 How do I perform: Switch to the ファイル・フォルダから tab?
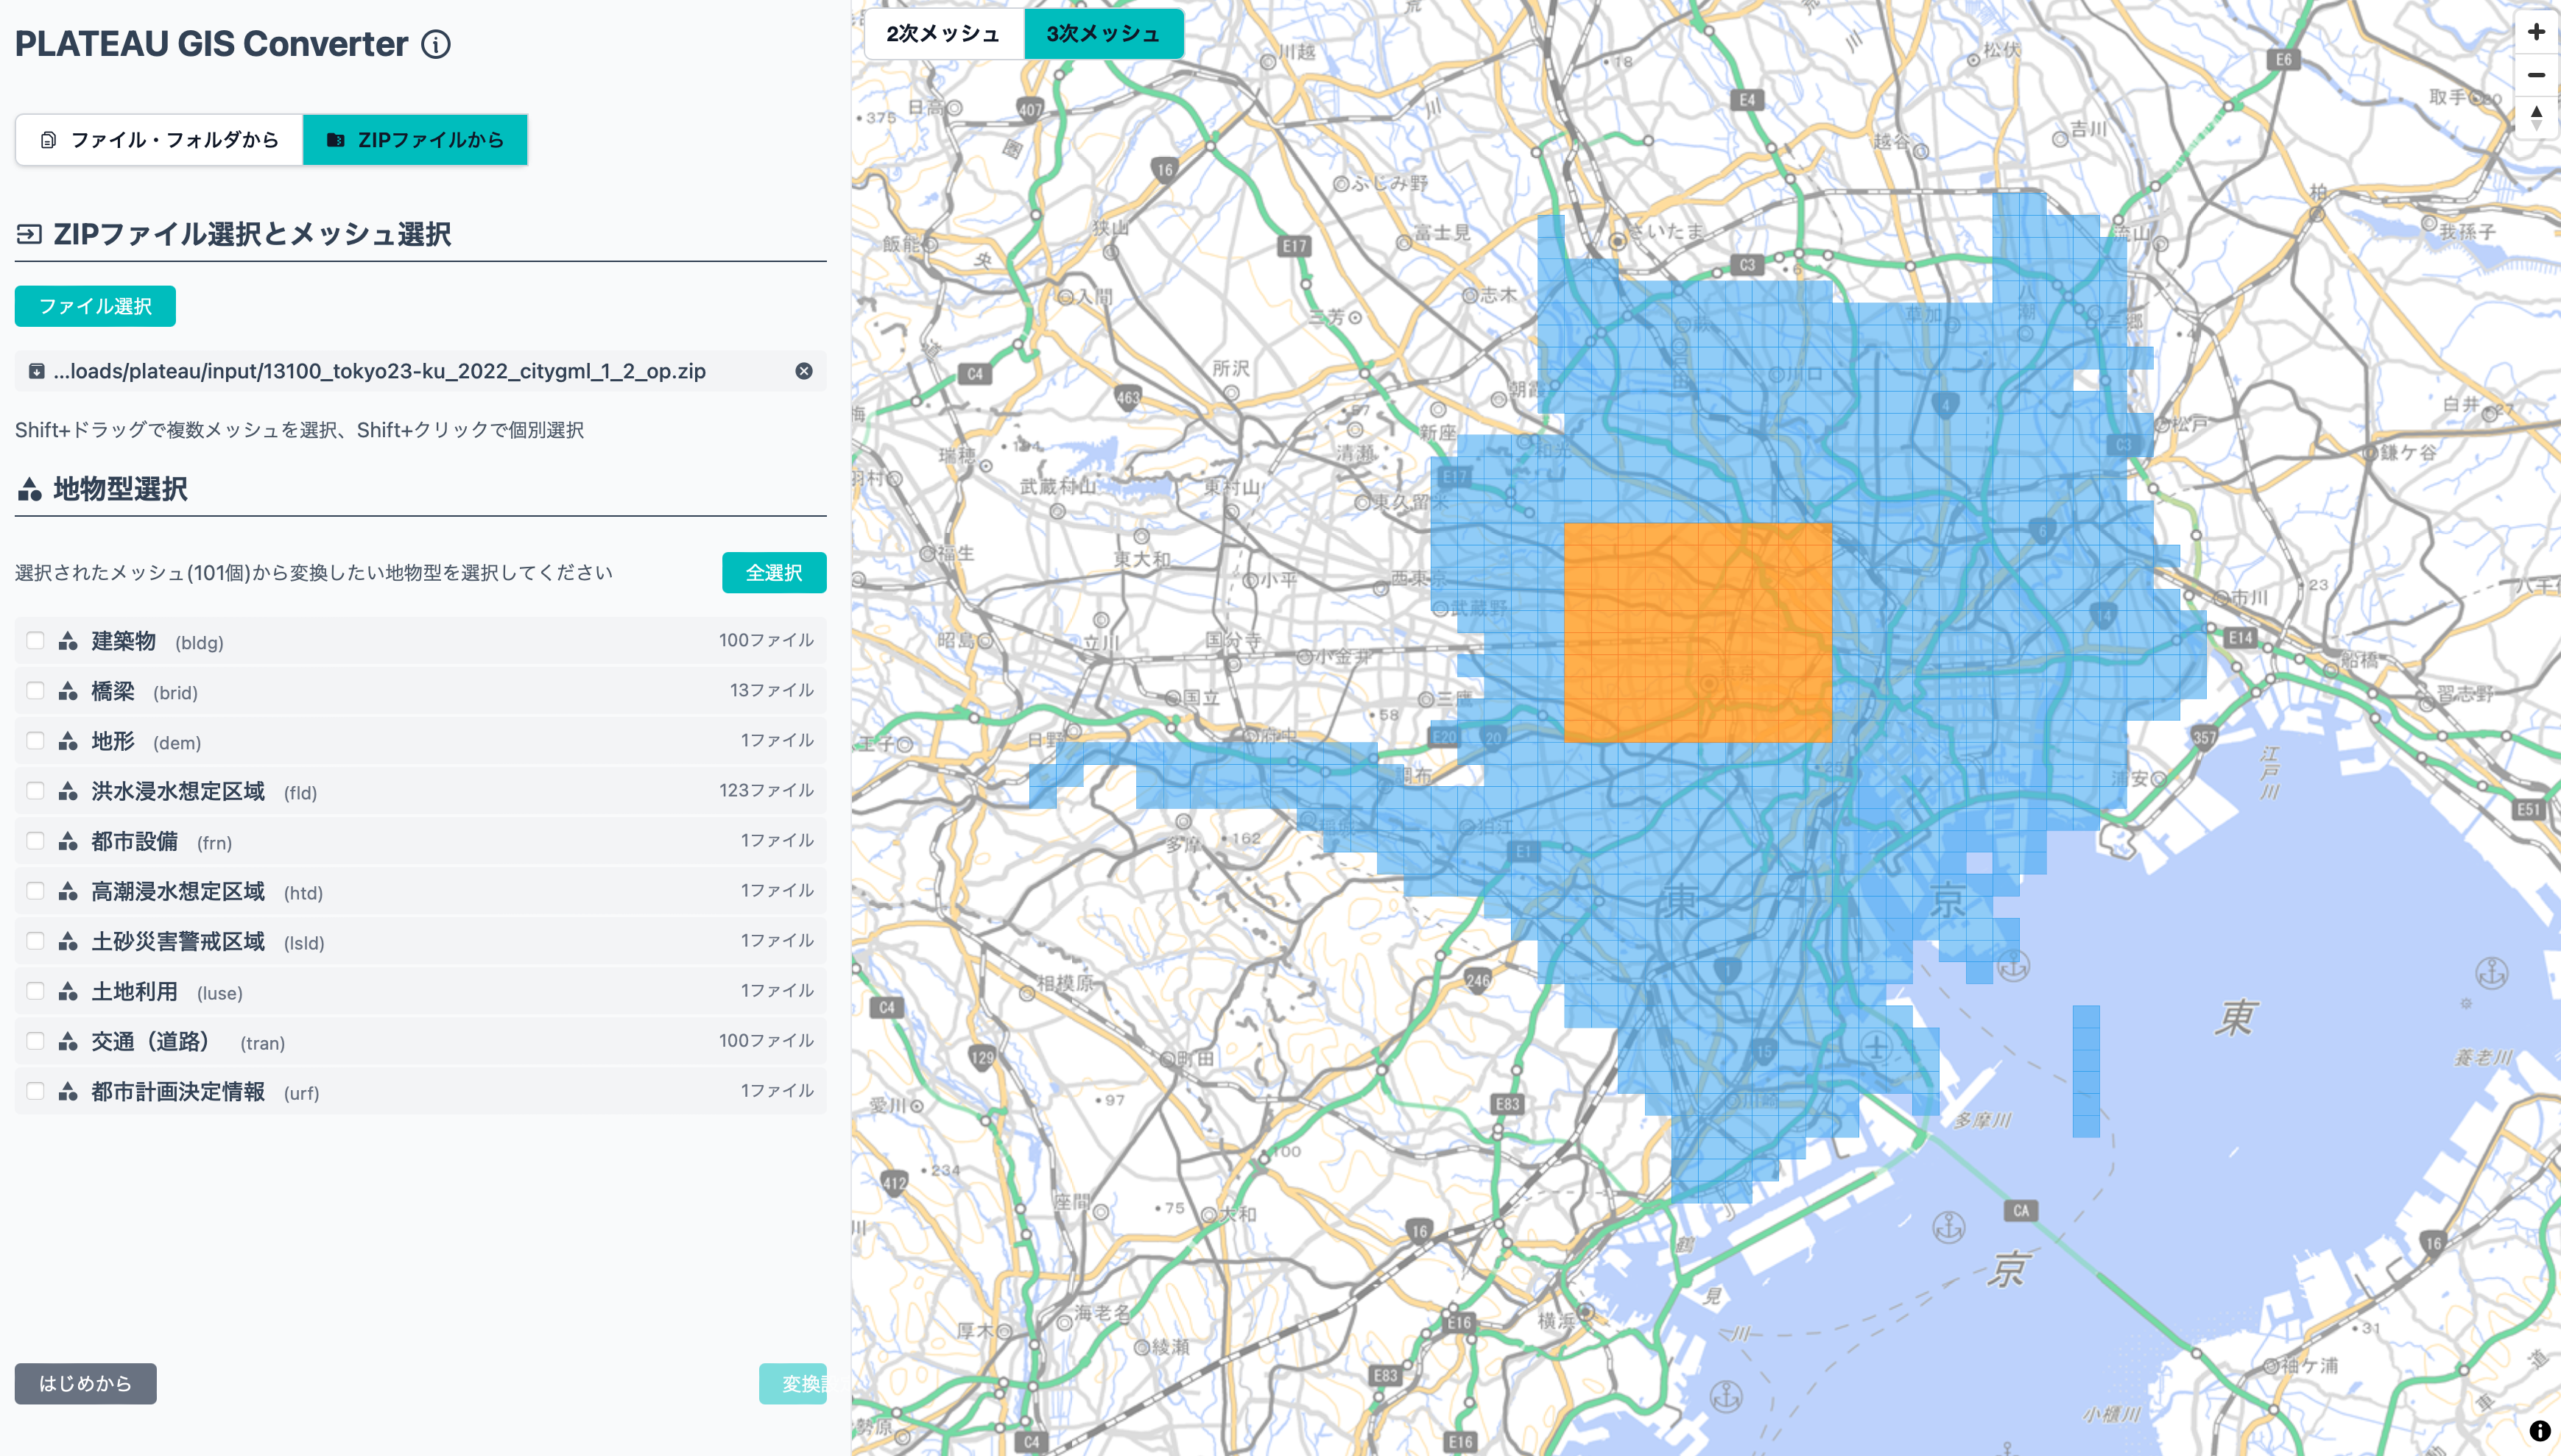point(158,140)
